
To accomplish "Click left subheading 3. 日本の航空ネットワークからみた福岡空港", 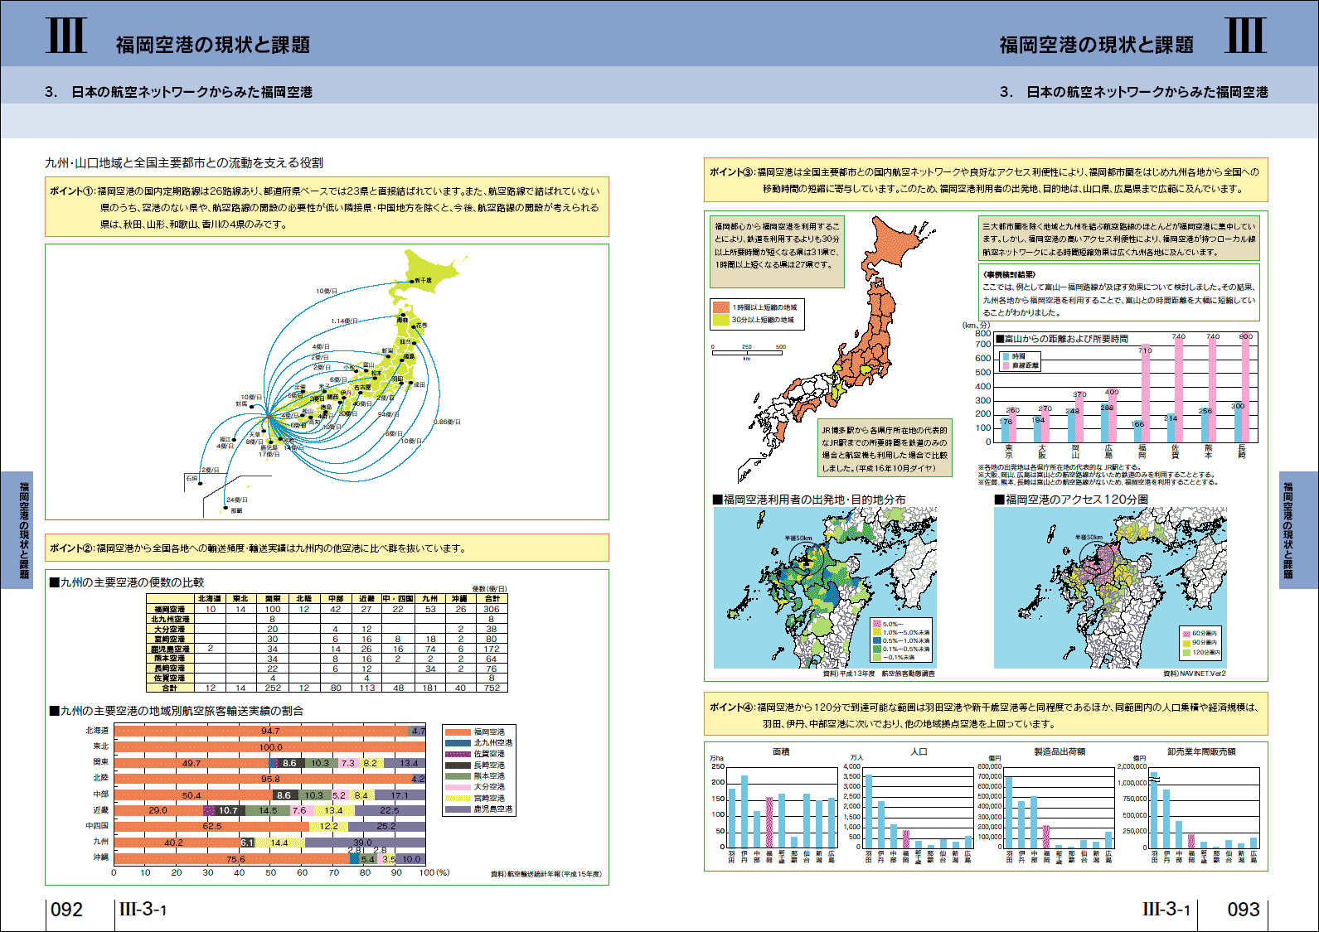I will (178, 92).
